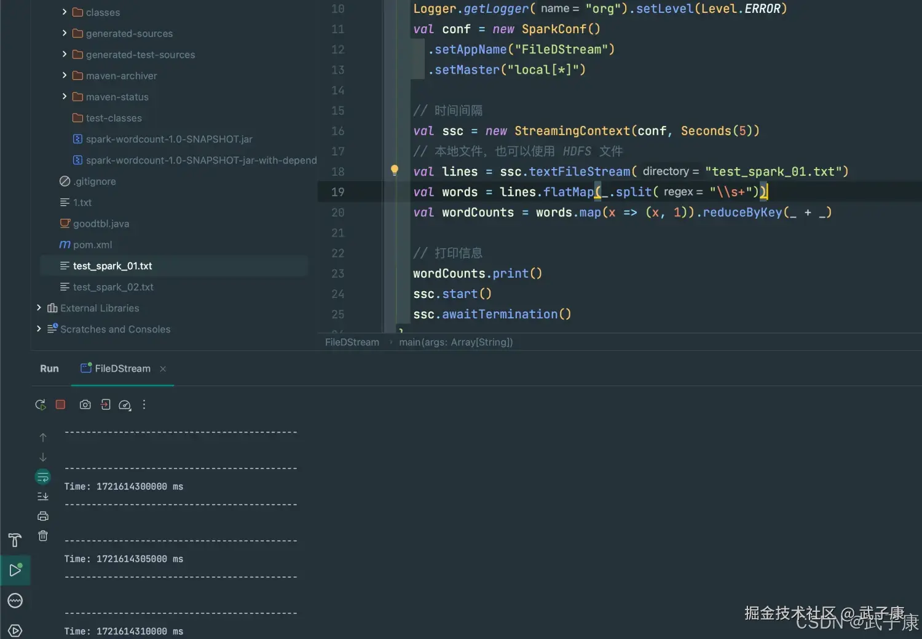Open the Profiler tool window icon
This screenshot has height=639, width=922.
[x=15, y=600]
